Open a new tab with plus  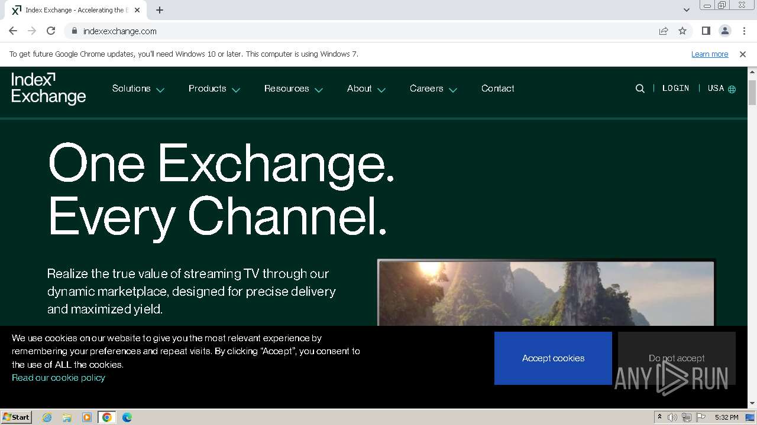160,10
